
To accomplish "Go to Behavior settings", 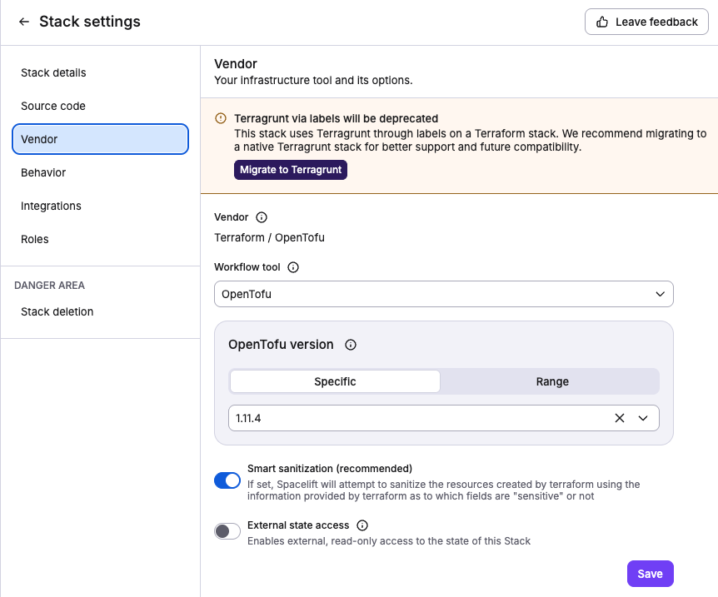I will (x=43, y=172).
